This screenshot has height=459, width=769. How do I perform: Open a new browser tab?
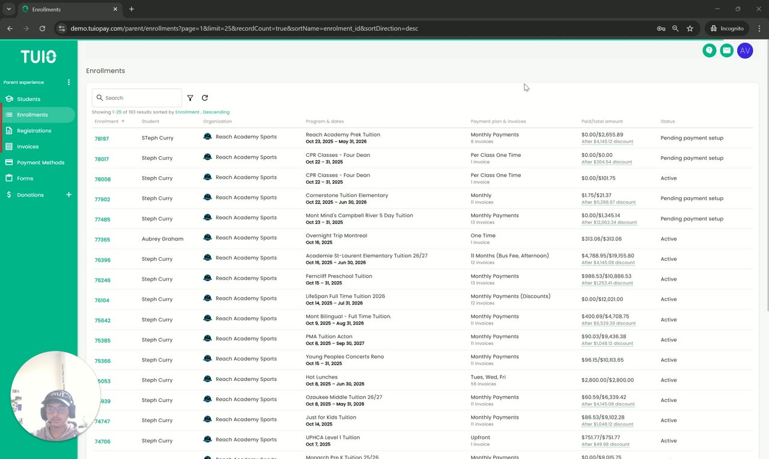(x=132, y=9)
